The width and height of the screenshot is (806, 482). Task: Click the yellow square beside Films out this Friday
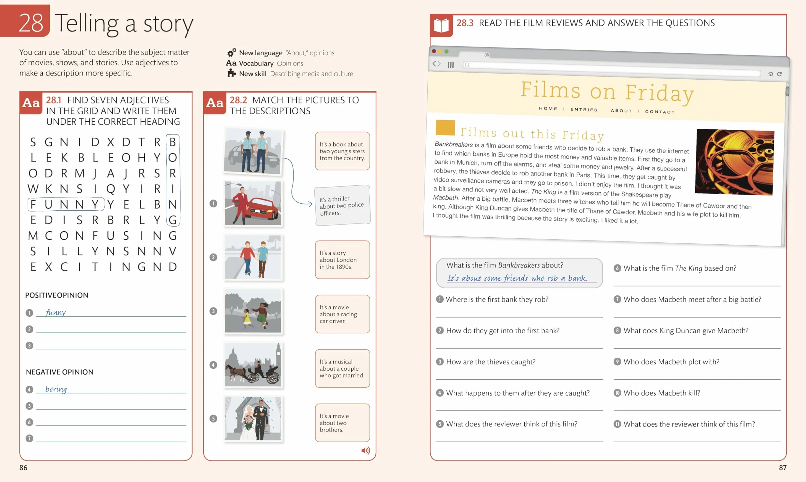[x=445, y=128]
